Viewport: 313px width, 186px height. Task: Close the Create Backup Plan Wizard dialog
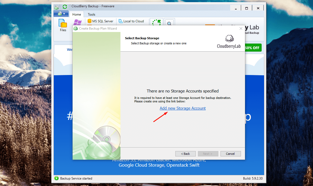pyautogui.click(x=241, y=28)
